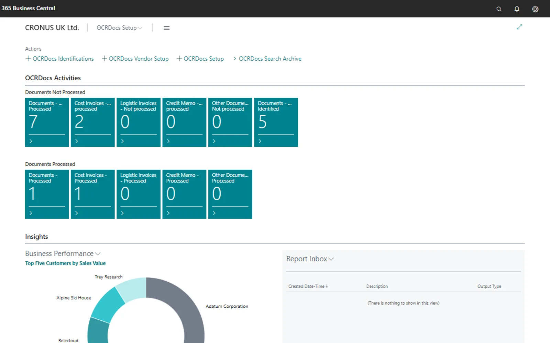The image size is (550, 343).
Task: Click the 365 Business Central title
Action: pyautogui.click(x=28, y=8)
